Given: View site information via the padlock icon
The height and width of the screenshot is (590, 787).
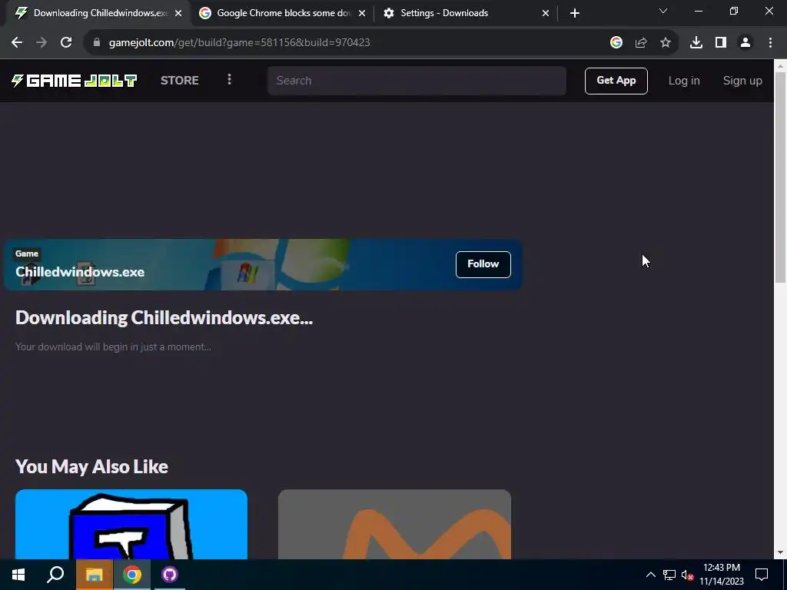Looking at the screenshot, I should click(x=97, y=43).
